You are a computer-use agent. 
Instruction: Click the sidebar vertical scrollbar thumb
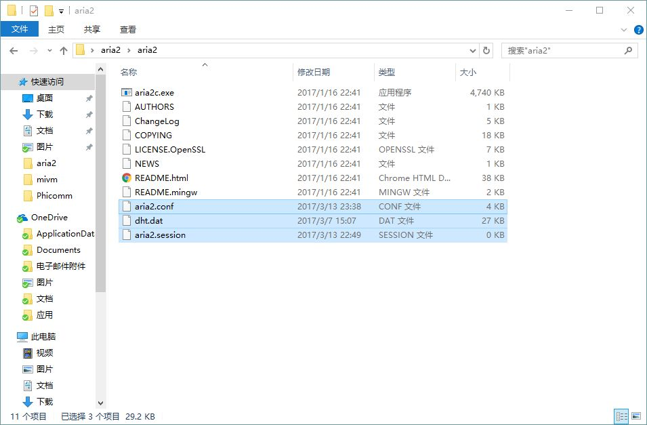click(101, 184)
